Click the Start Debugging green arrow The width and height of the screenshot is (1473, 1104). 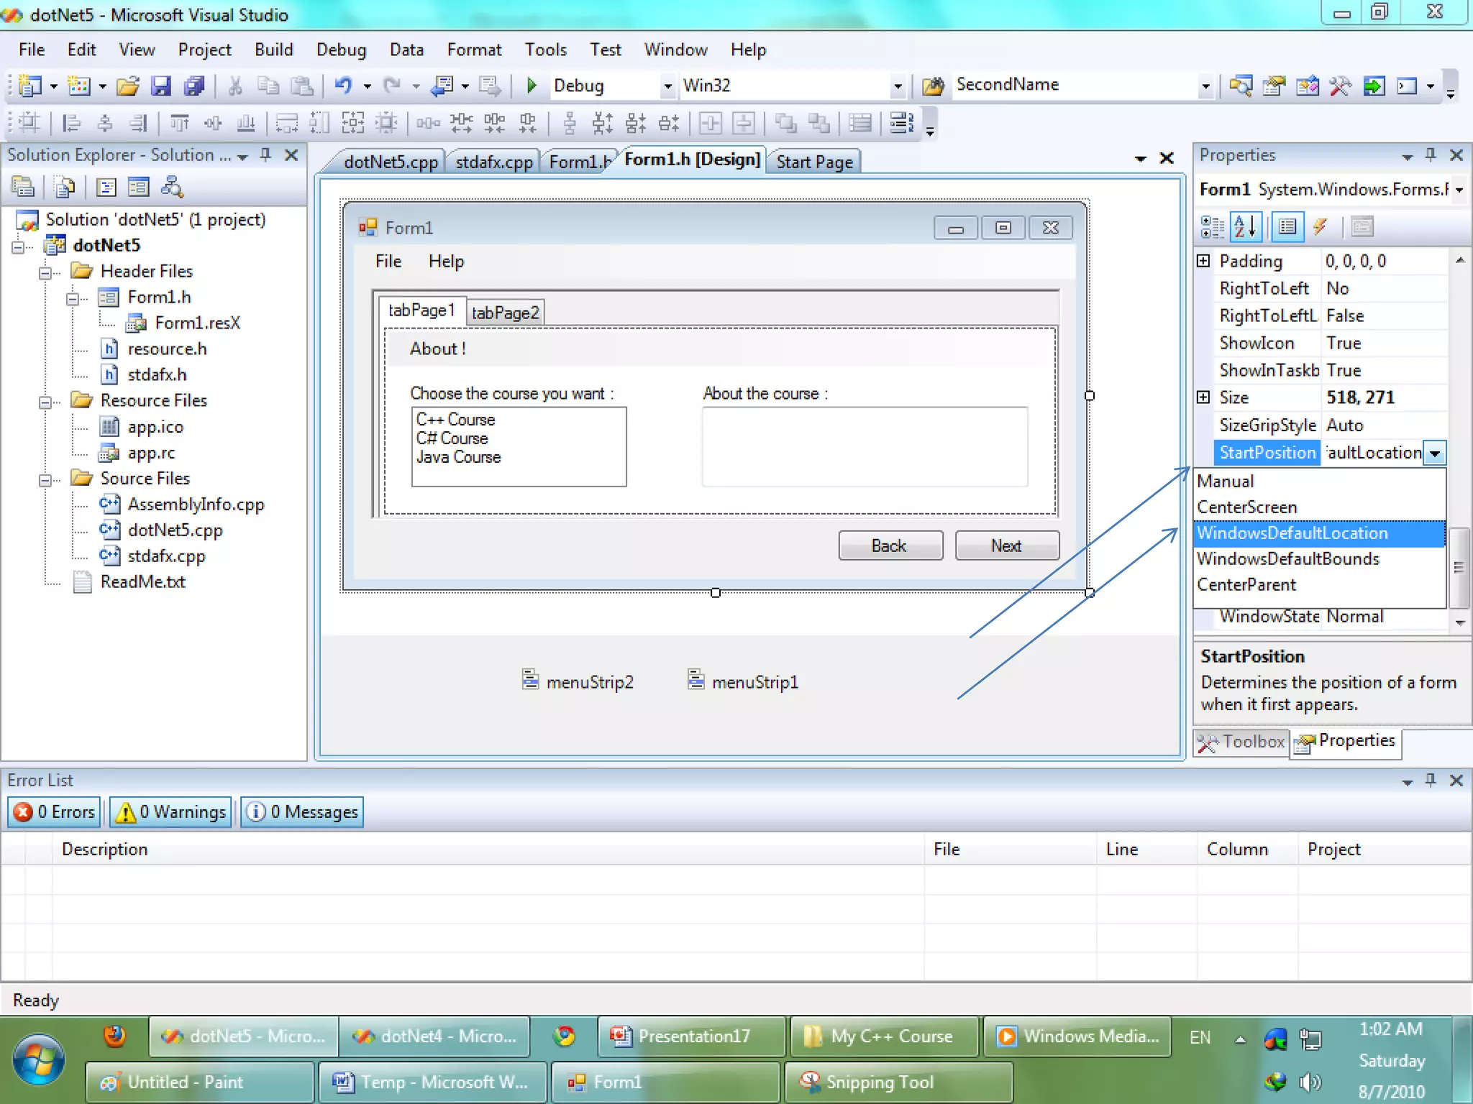click(532, 86)
